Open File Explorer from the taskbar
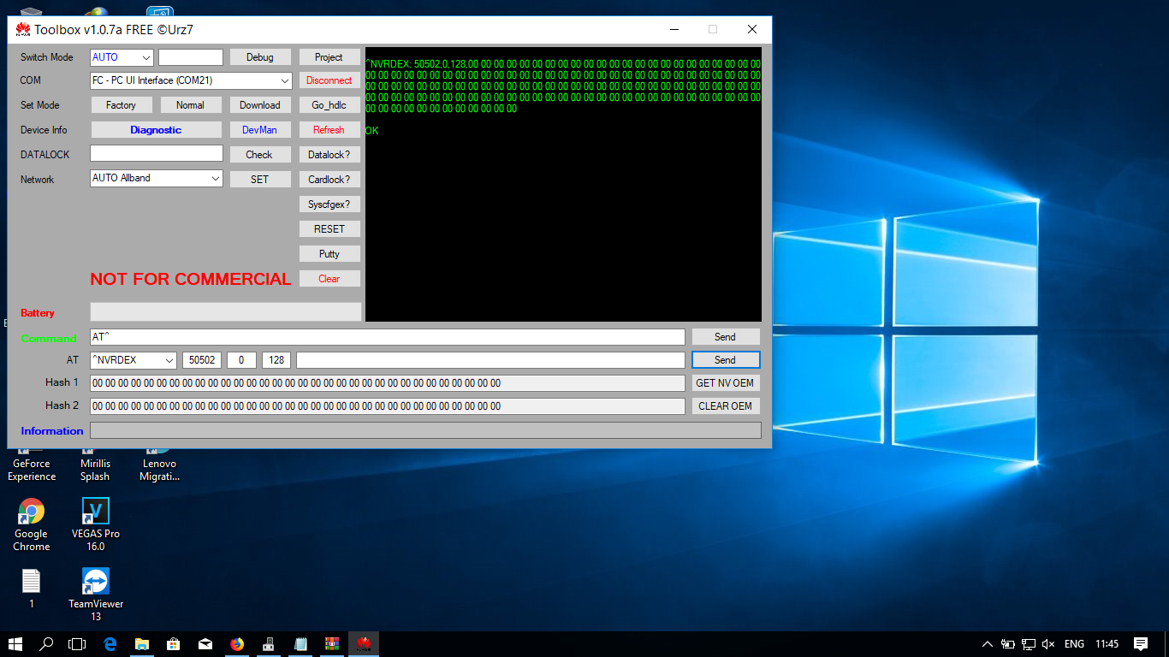Viewport: 1169px width, 657px height. click(141, 644)
